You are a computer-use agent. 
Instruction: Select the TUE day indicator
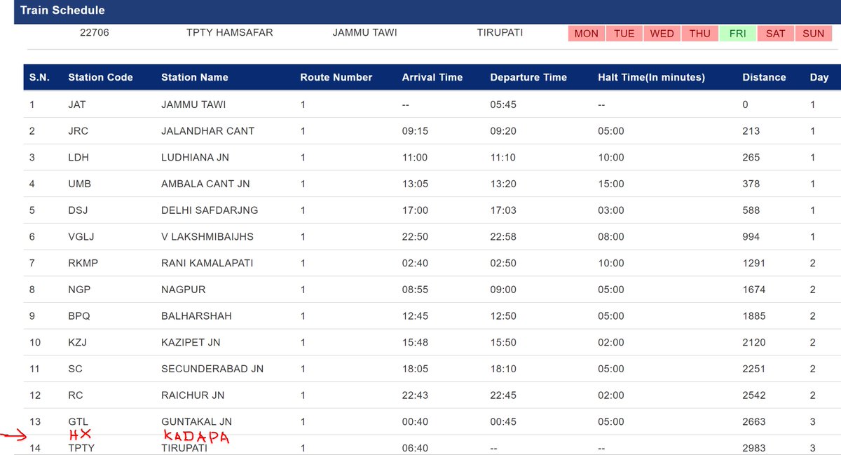(x=624, y=34)
